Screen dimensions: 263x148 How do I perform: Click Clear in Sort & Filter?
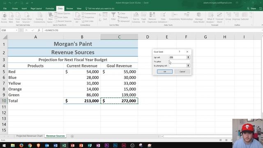(x=122, y=14)
